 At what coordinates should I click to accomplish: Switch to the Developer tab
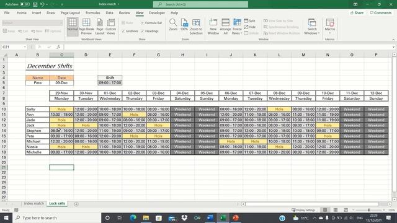tap(157, 12)
